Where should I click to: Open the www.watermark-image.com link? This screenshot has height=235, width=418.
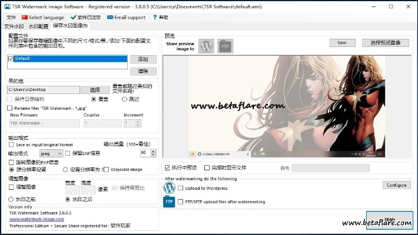click(37, 219)
